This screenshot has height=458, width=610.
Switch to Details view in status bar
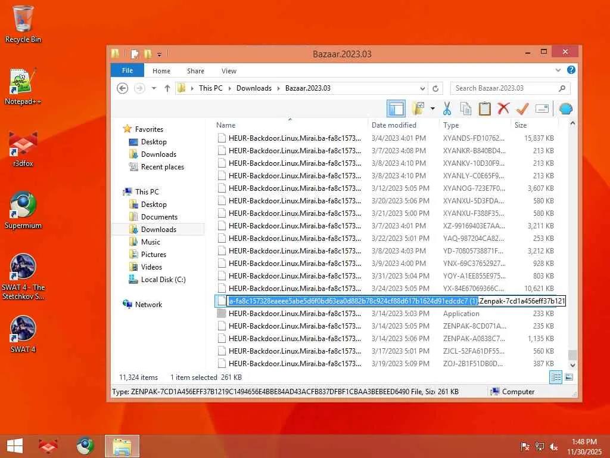[x=556, y=377]
